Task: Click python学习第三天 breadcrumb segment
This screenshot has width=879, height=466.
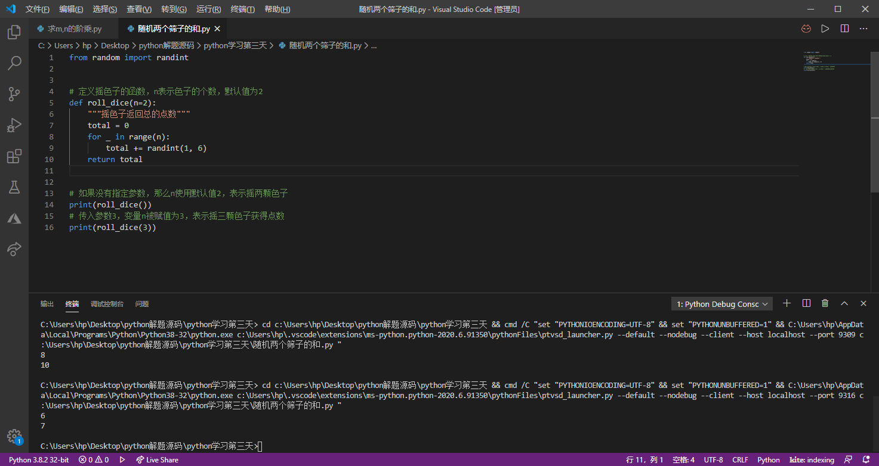Action: coord(235,45)
